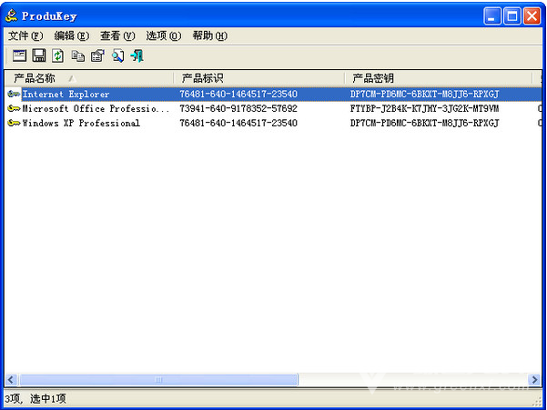Click the key icon beside Windows XP Professional
Viewport: 547px width, 410px height.
pos(14,123)
